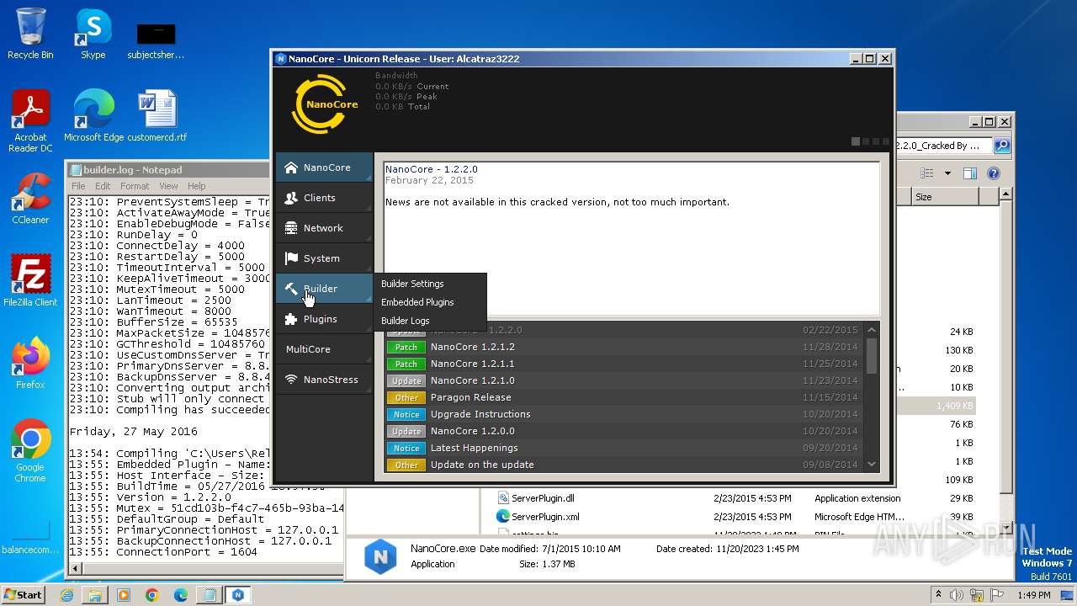The width and height of the screenshot is (1077, 606).
Task: Open the MultiCore sidebar entry
Action: coord(324,349)
